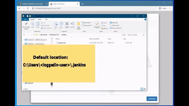Viewport: 189px width, 106px height.
Task: Open the Copy to dropdown
Action: click(x=61, y=26)
